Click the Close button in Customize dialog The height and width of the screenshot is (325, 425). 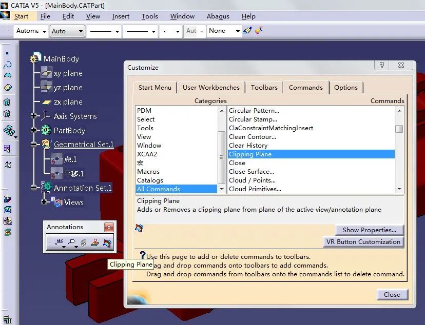(392, 295)
